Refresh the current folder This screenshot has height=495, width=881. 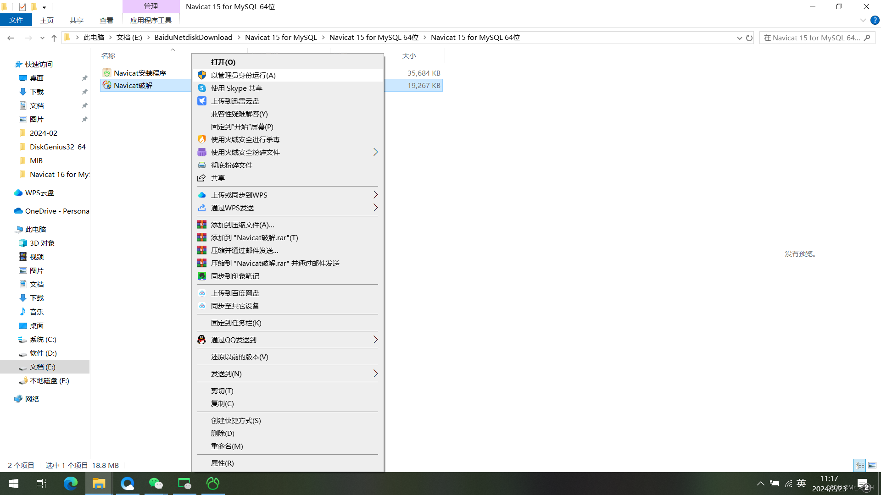pos(749,38)
